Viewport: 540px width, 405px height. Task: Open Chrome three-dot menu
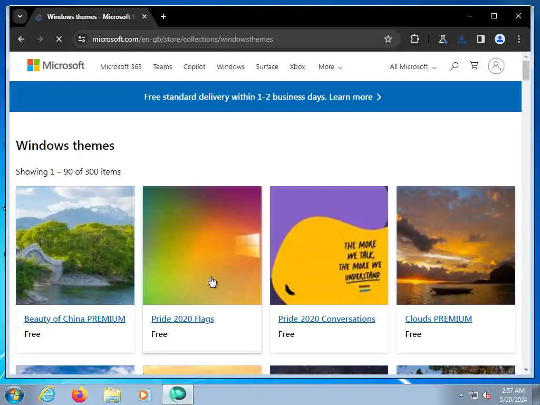point(519,39)
